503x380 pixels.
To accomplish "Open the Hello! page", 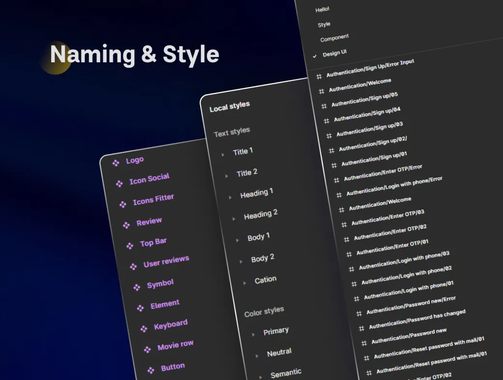I will [x=322, y=9].
